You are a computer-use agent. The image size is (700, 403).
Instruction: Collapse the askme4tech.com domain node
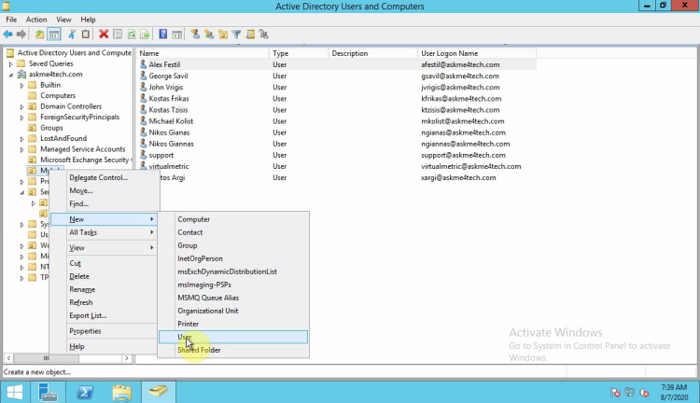pos(10,74)
